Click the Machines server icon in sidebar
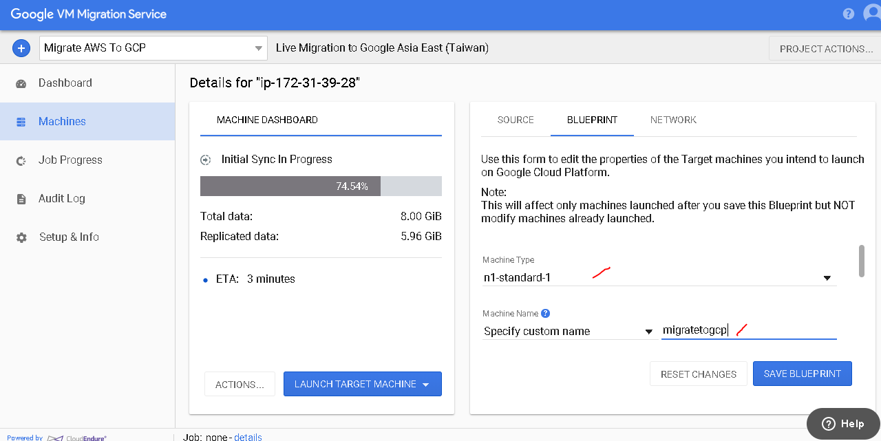This screenshot has height=441, width=881. pyautogui.click(x=21, y=122)
